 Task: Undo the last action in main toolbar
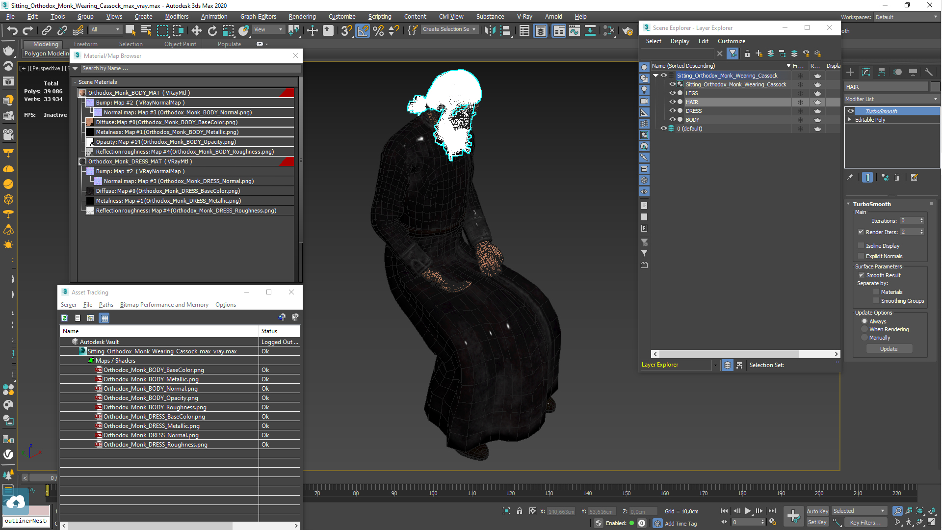(12, 30)
